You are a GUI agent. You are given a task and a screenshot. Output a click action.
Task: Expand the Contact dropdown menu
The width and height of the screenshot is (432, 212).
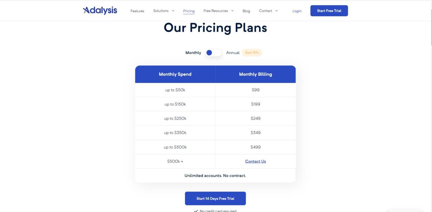268,11
